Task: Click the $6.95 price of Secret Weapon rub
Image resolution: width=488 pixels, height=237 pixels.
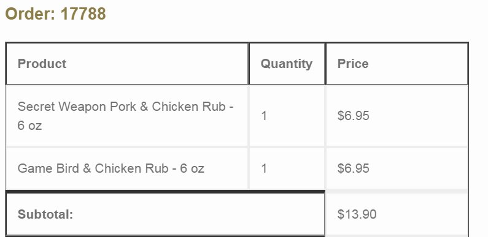Action: click(353, 116)
